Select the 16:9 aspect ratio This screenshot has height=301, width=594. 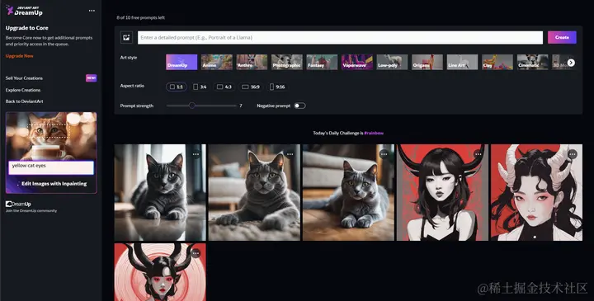pos(251,87)
